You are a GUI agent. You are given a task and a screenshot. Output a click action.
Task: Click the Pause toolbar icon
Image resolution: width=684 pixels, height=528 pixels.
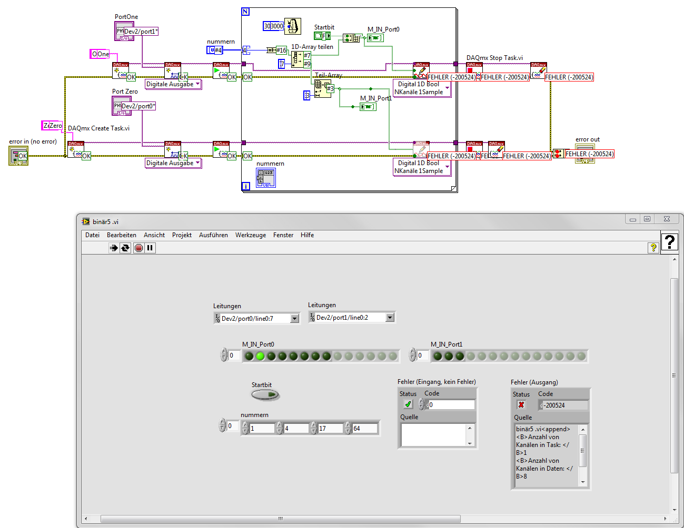(150, 248)
